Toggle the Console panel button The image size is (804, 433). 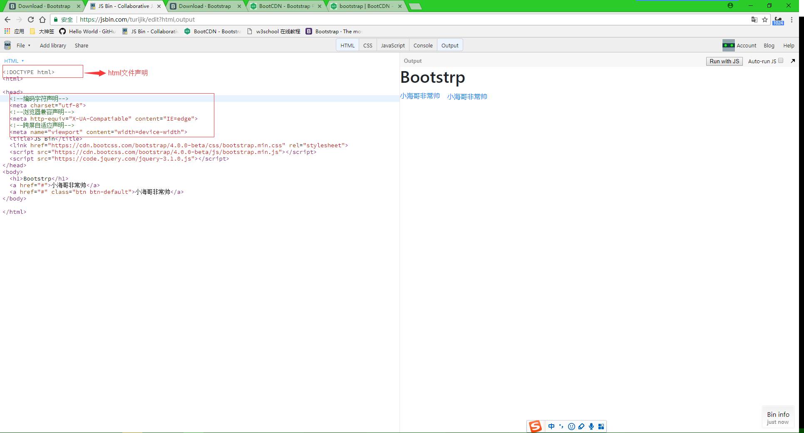[x=423, y=45]
